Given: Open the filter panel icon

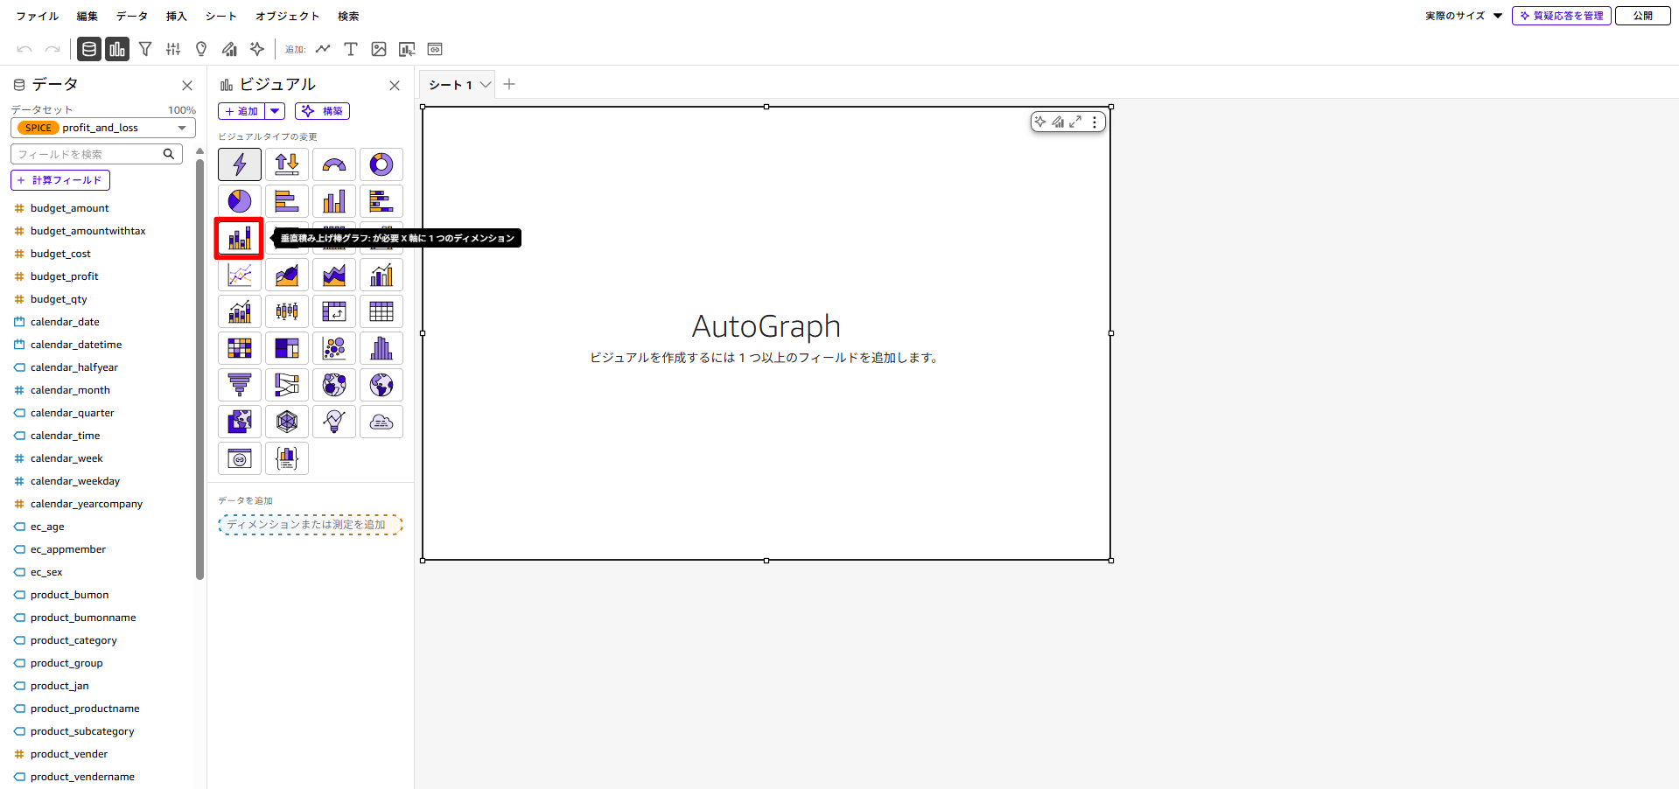Looking at the screenshot, I should 145,49.
